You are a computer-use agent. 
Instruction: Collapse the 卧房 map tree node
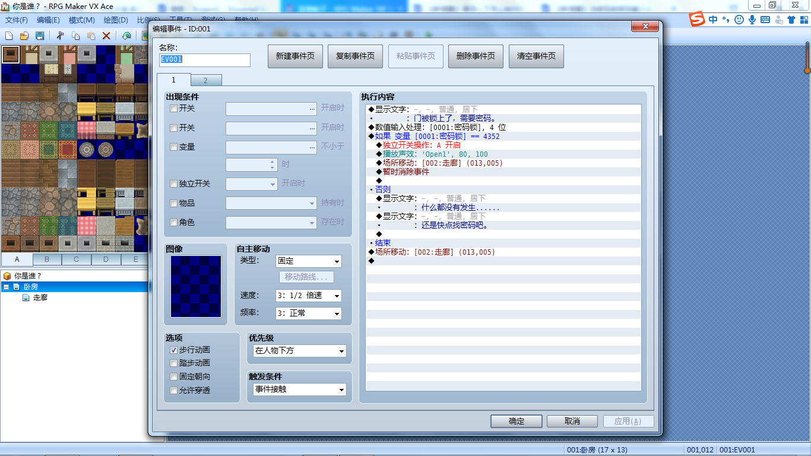6,287
